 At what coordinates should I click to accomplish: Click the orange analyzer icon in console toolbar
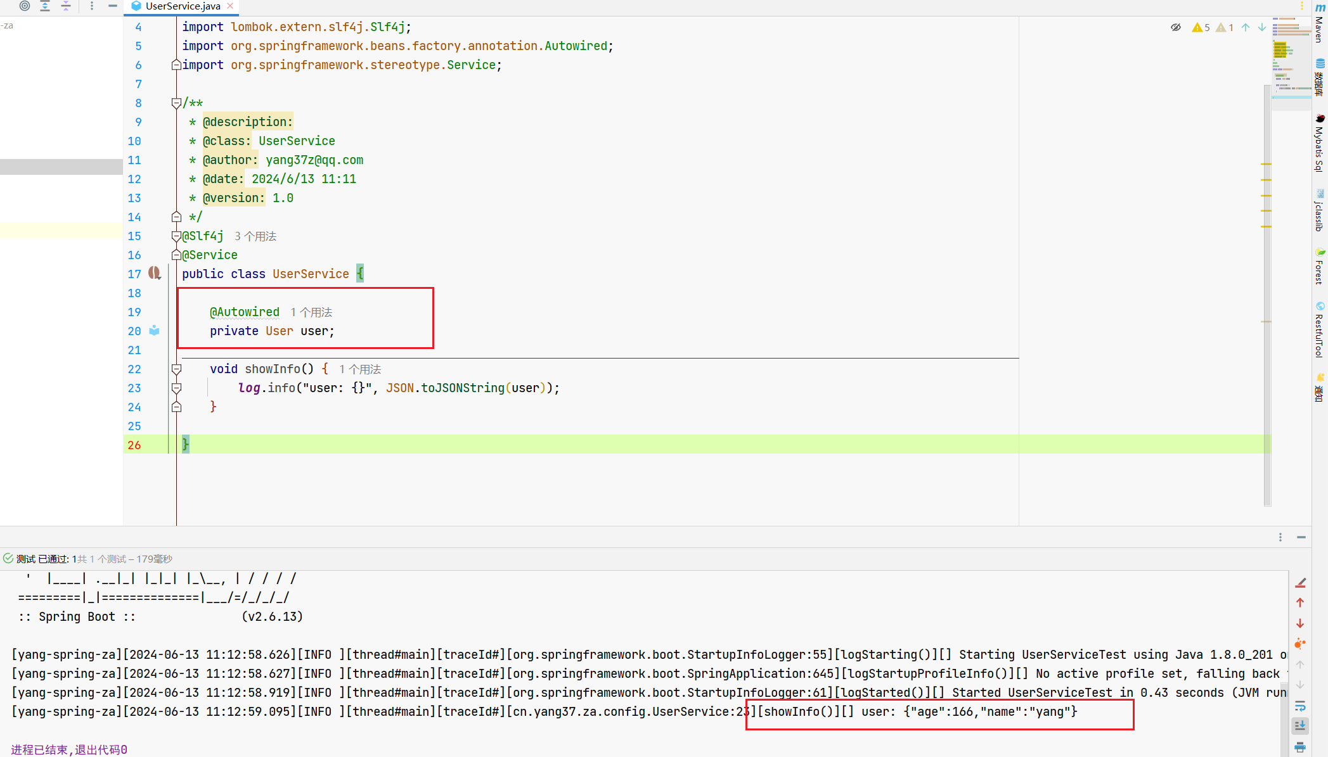click(x=1300, y=644)
